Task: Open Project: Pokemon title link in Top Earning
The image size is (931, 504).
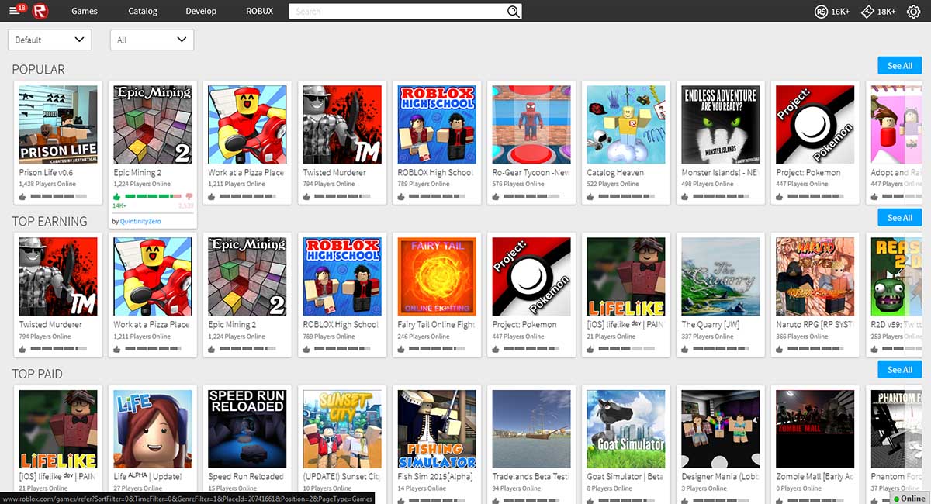Action: pos(524,324)
